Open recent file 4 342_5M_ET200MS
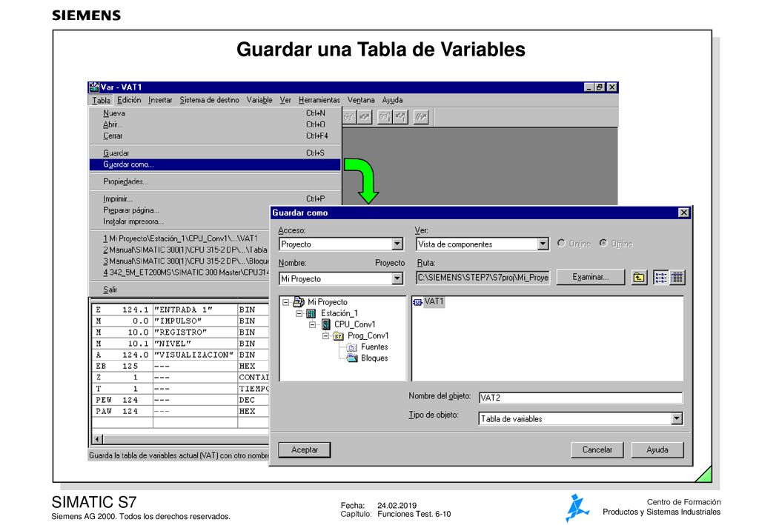The image size is (759, 525). click(x=180, y=272)
